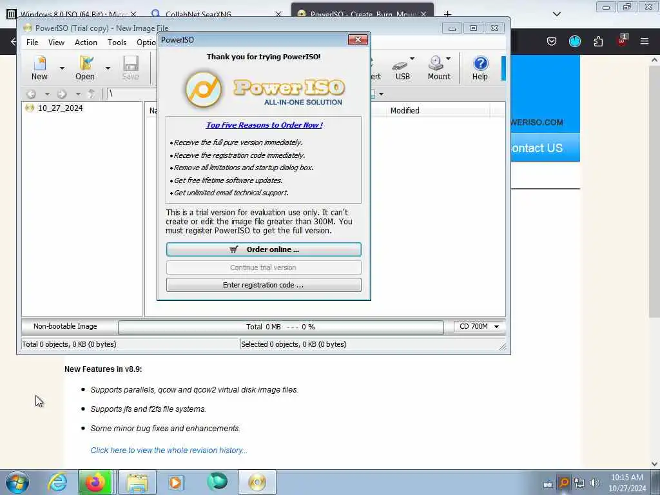Expand the USB dropdown arrow
The height and width of the screenshot is (495, 660).
click(x=412, y=59)
